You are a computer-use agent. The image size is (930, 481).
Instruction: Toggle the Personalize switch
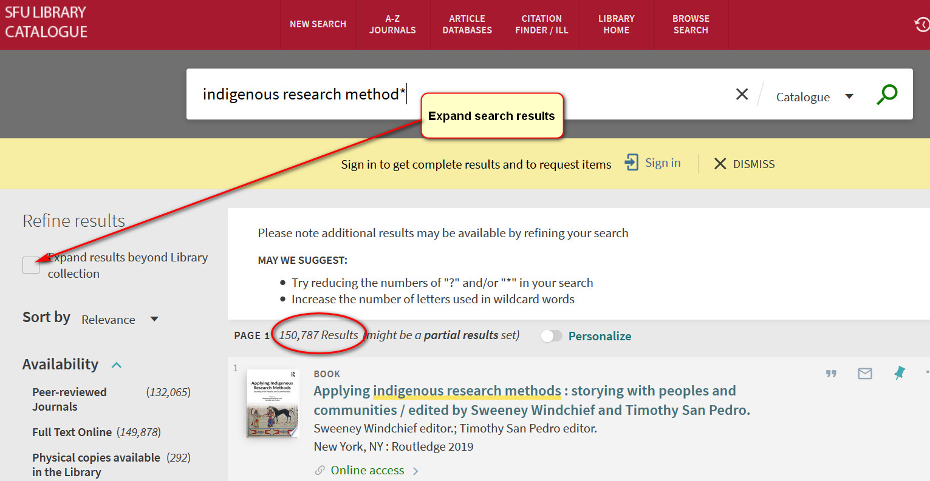[x=552, y=336]
